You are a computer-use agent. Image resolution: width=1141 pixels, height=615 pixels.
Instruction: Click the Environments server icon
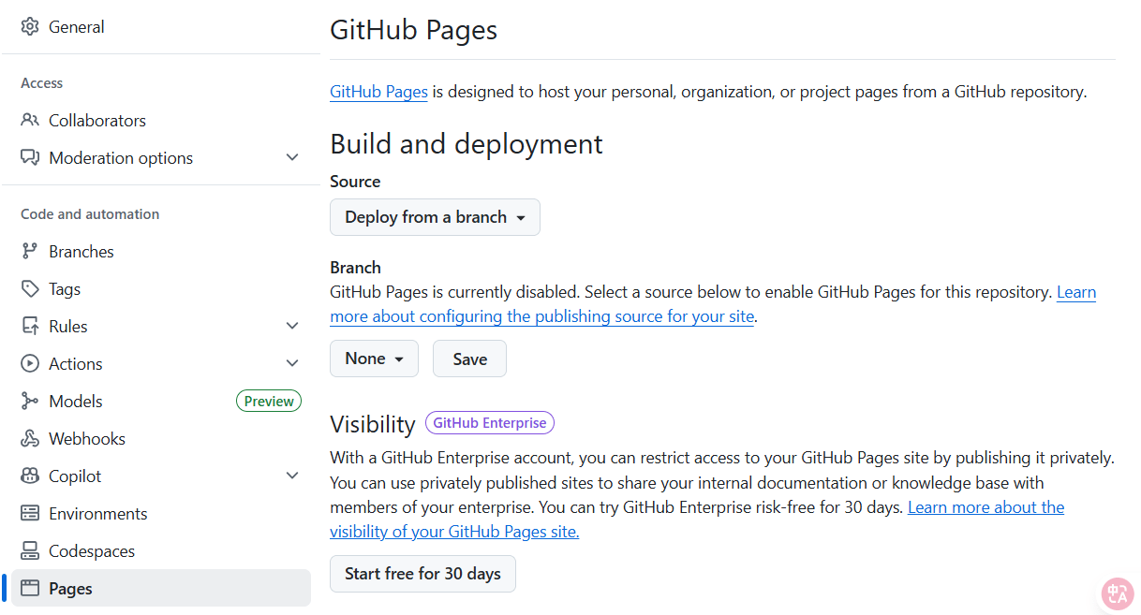click(x=30, y=514)
